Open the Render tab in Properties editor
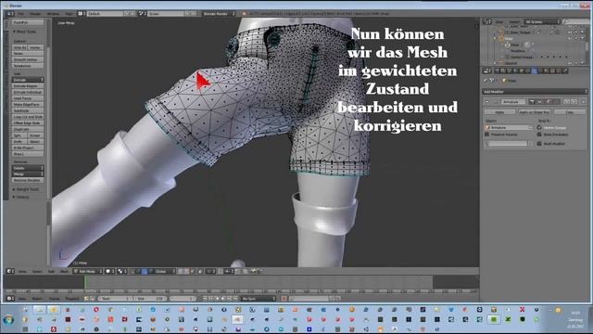Viewport: 593px width, 334px height. tap(497, 71)
